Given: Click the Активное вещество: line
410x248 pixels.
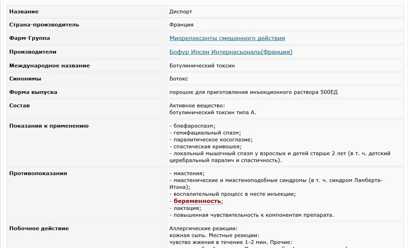Looking at the screenshot, I should pyautogui.click(x=197, y=106).
